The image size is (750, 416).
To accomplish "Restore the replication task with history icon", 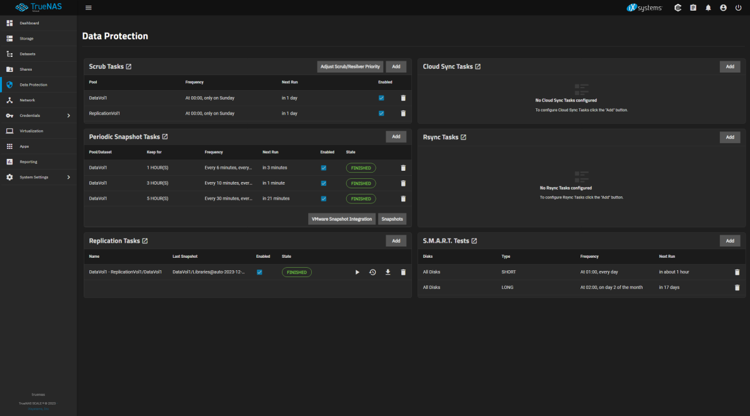I will [x=372, y=272].
